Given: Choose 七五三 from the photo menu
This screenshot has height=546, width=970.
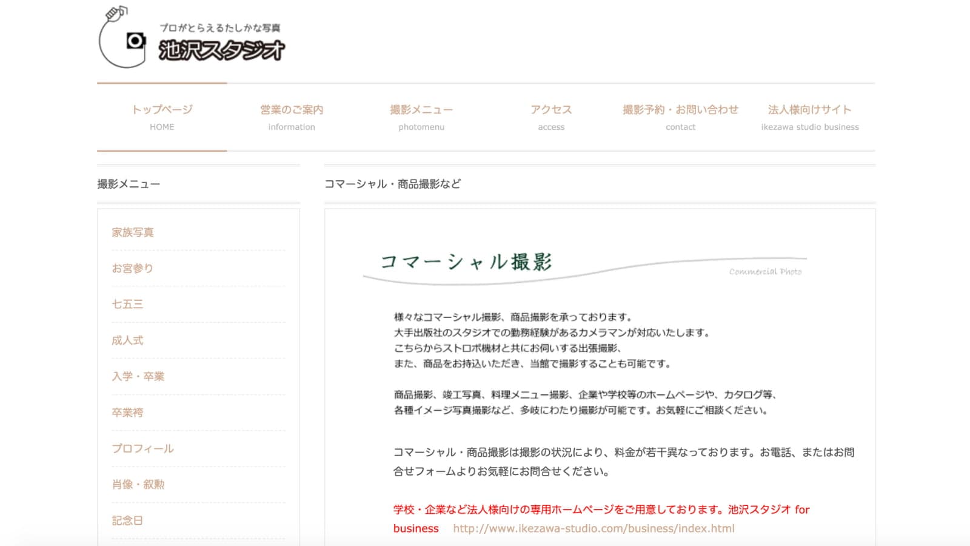Looking at the screenshot, I should pos(127,304).
